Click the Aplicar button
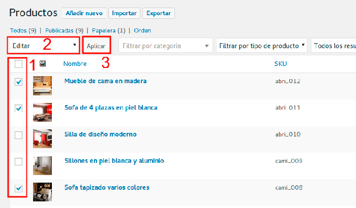Image resolution: width=356 pixels, height=208 pixels. pyautogui.click(x=96, y=46)
